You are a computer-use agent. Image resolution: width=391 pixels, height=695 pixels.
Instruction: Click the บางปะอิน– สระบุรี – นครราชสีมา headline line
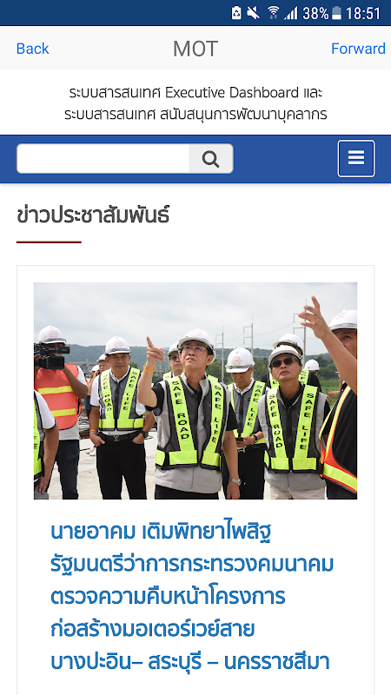(x=190, y=662)
